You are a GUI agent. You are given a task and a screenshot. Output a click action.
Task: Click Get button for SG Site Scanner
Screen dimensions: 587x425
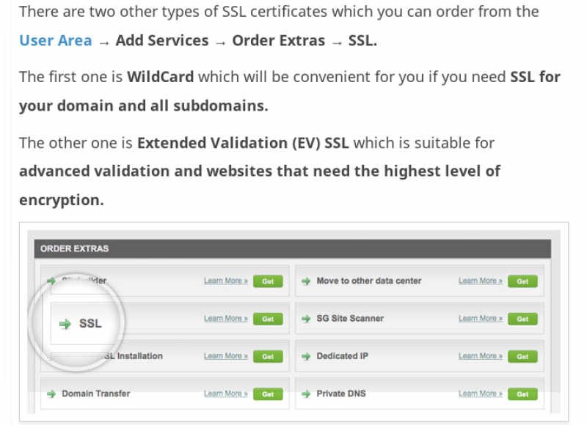[522, 319]
